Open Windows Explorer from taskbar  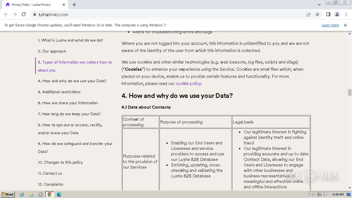point(31,194)
